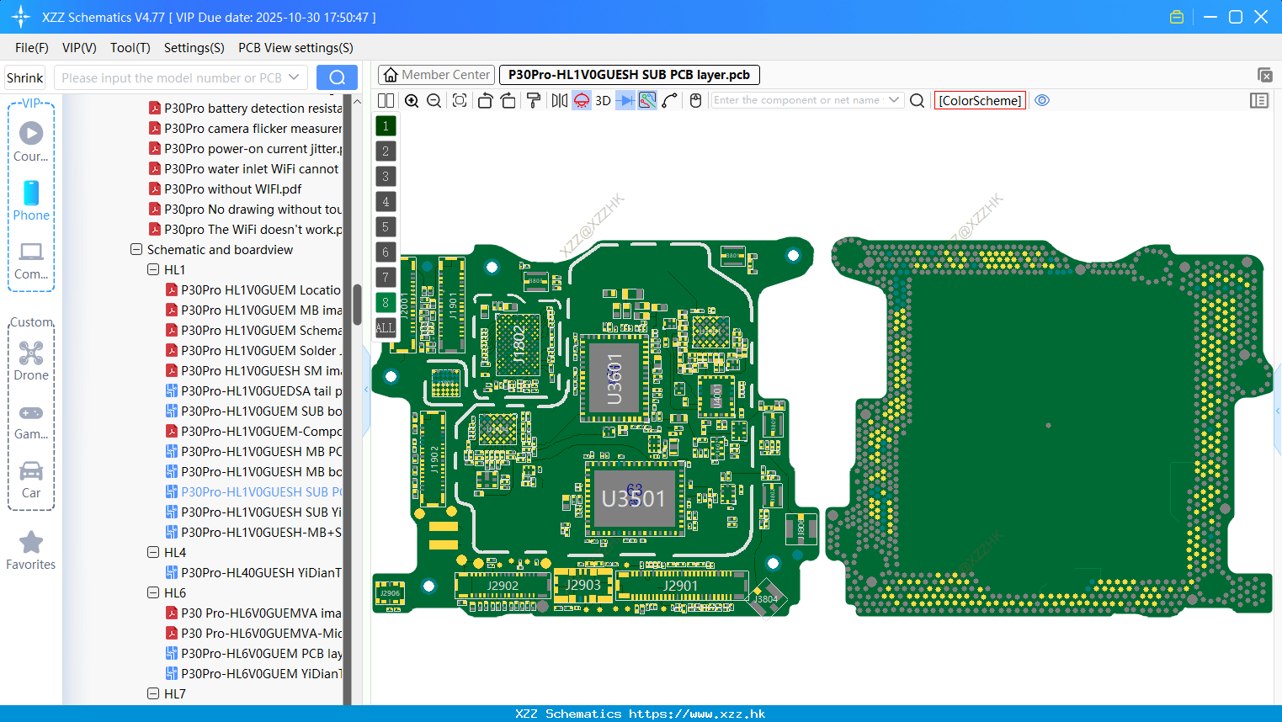Search for the entered component name

[x=918, y=100]
